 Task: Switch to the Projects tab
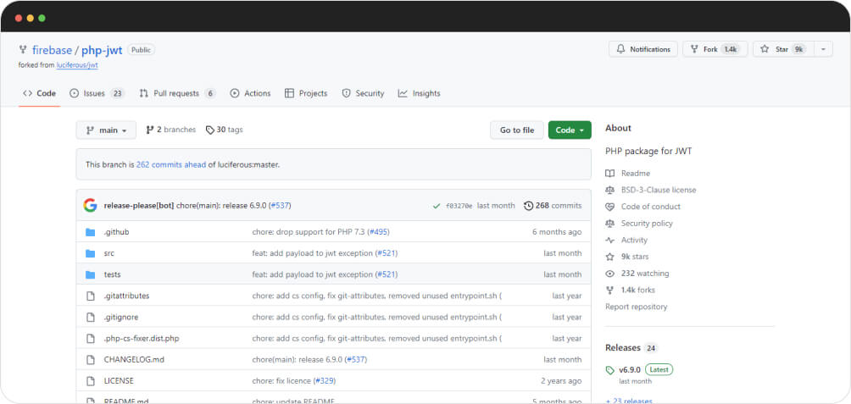point(306,93)
